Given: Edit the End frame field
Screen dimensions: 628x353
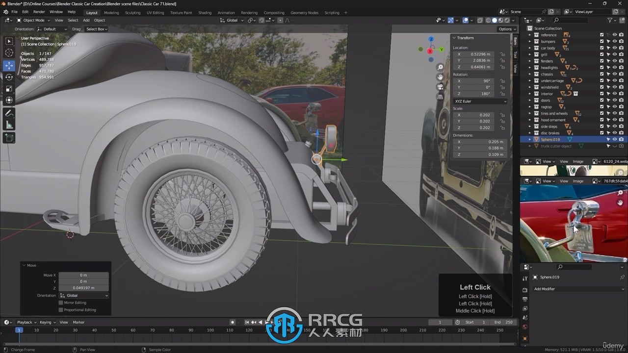Looking at the screenshot, I should pyautogui.click(x=504, y=322).
